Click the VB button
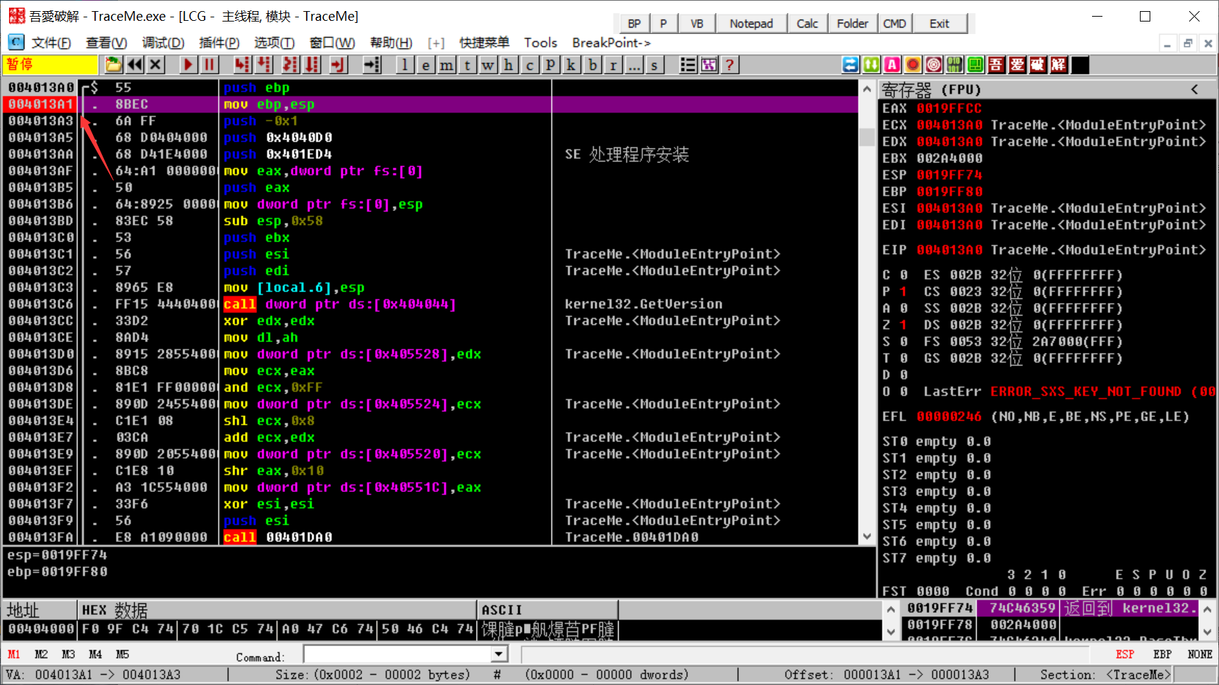1219x685 pixels. tap(697, 24)
